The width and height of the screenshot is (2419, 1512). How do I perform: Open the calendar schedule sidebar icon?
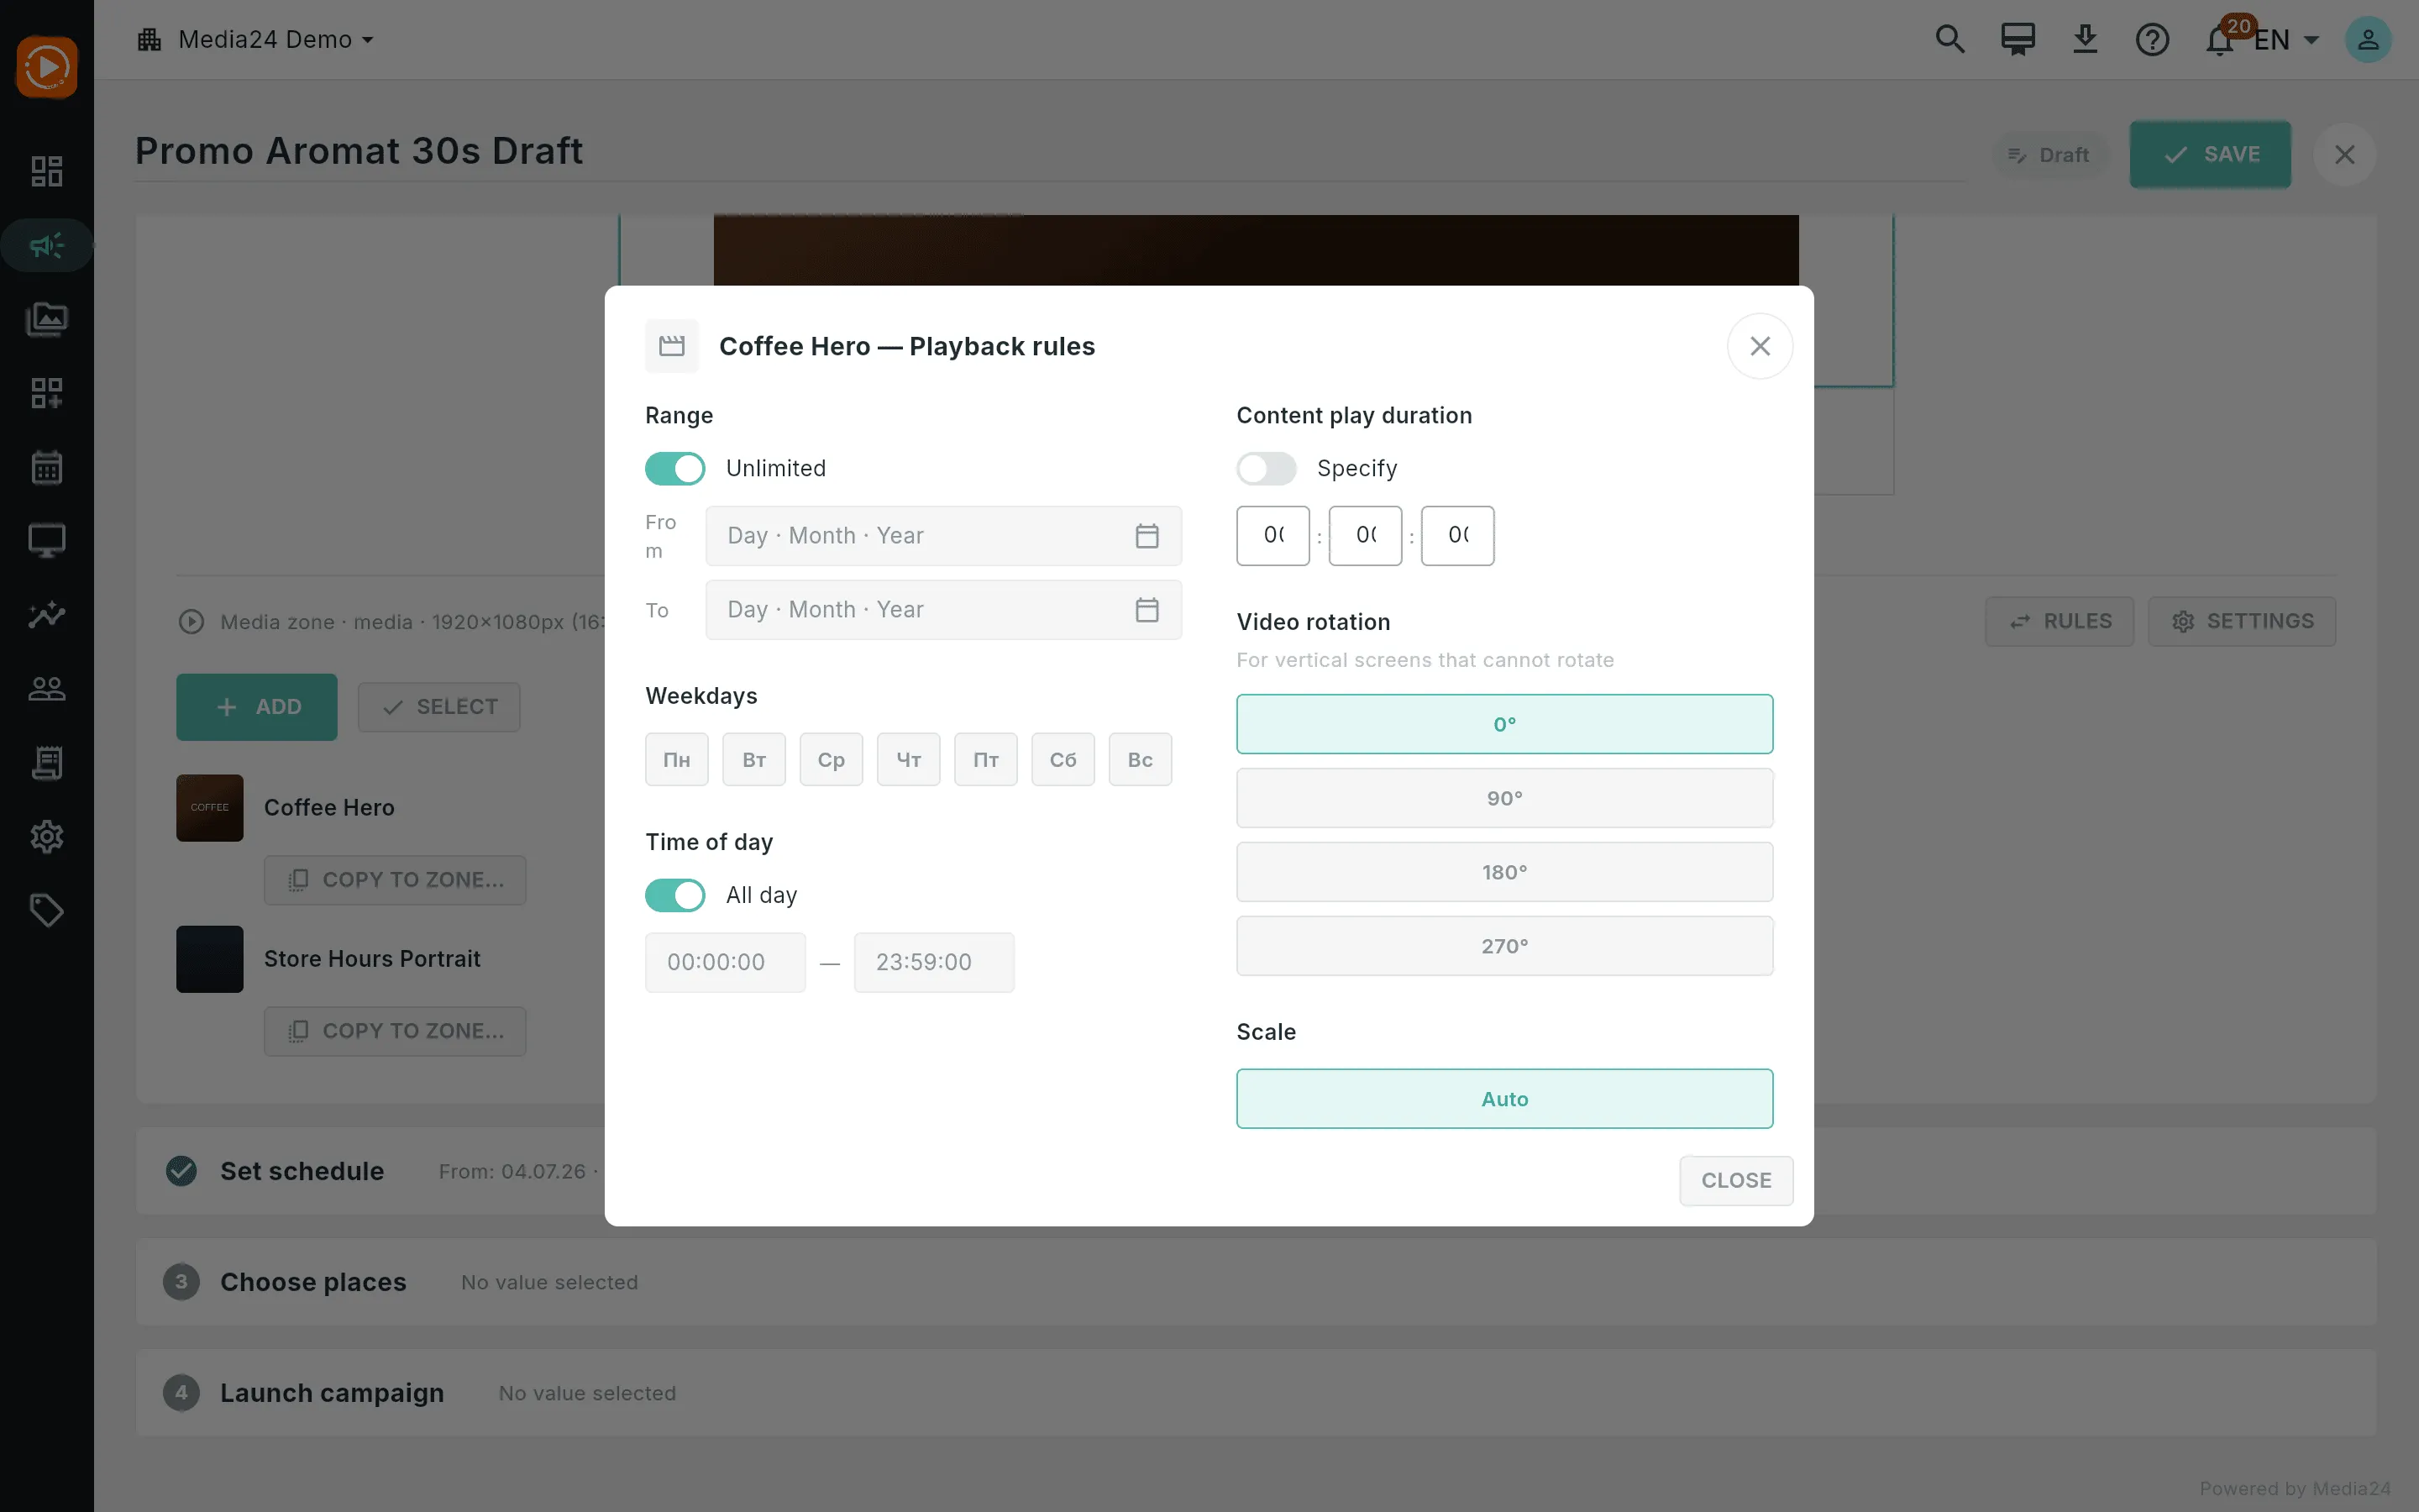click(46, 467)
